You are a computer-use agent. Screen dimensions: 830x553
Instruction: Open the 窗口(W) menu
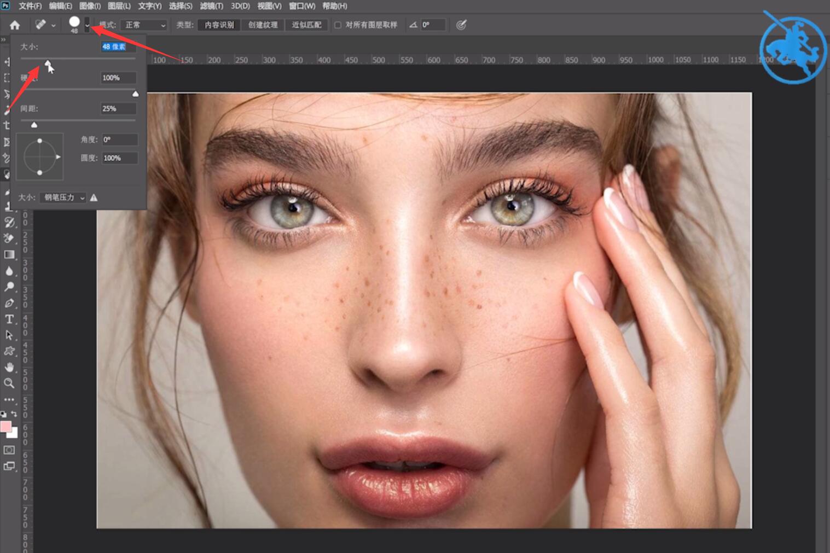coord(302,6)
